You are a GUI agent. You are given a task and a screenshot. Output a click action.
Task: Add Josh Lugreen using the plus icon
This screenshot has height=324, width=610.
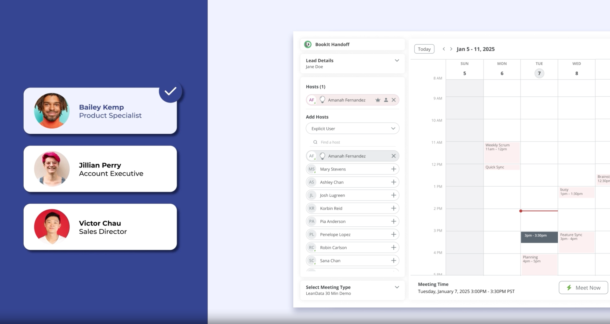(x=394, y=195)
